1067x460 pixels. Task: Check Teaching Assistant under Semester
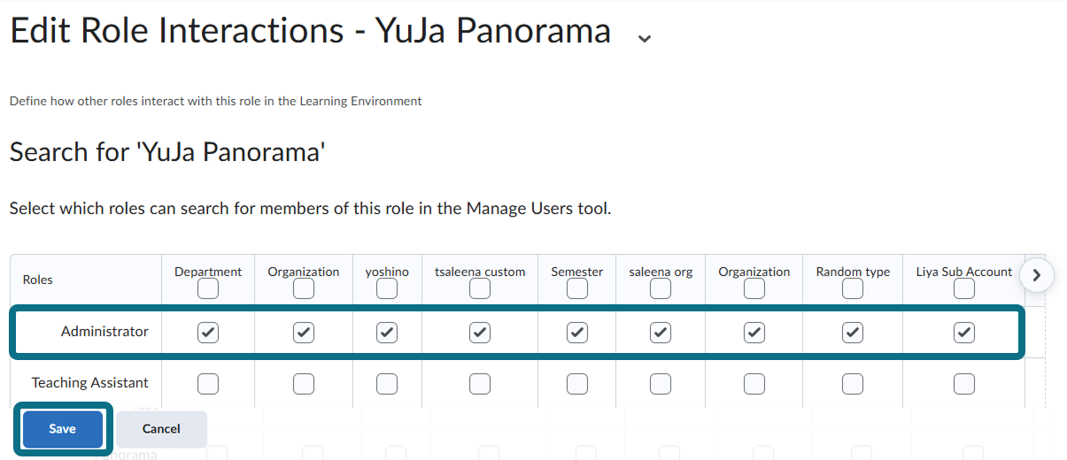pyautogui.click(x=577, y=383)
